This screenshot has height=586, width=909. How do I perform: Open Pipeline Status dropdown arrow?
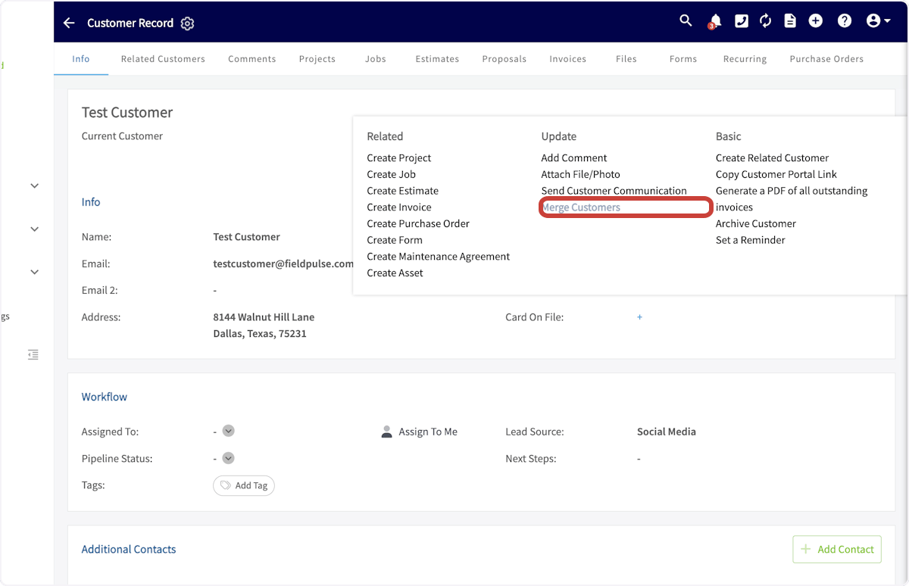[x=228, y=458]
